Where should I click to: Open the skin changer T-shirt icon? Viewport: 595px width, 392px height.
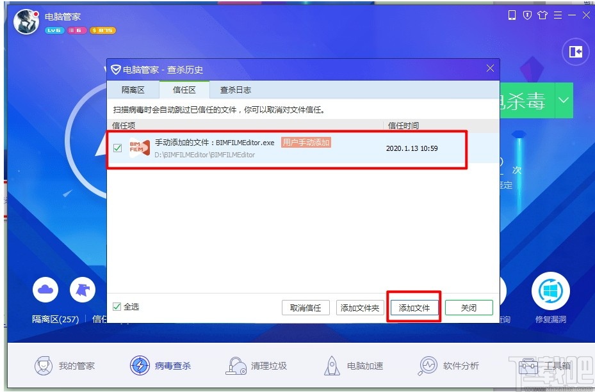[x=541, y=15]
